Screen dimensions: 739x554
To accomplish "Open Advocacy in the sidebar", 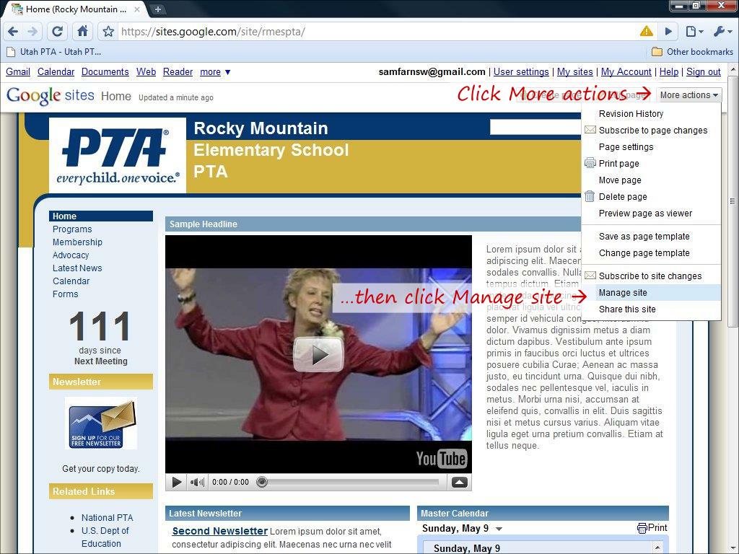I will pos(71,255).
